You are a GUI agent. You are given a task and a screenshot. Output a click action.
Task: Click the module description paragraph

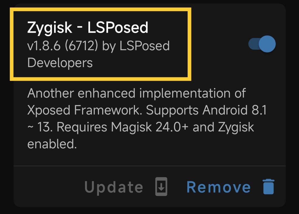(x=147, y=118)
